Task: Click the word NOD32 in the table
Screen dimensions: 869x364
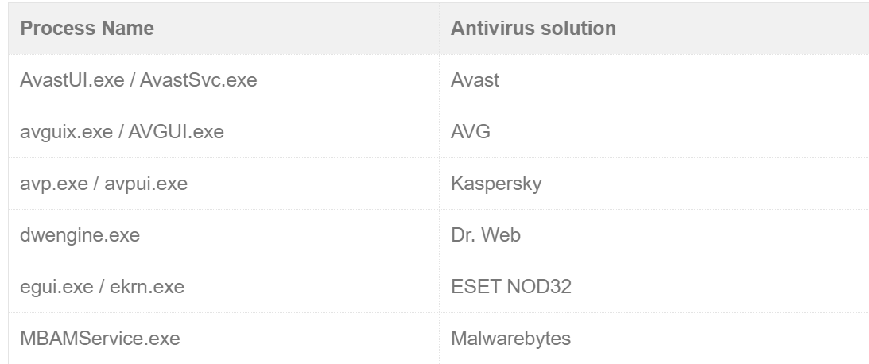Action: [x=540, y=287]
